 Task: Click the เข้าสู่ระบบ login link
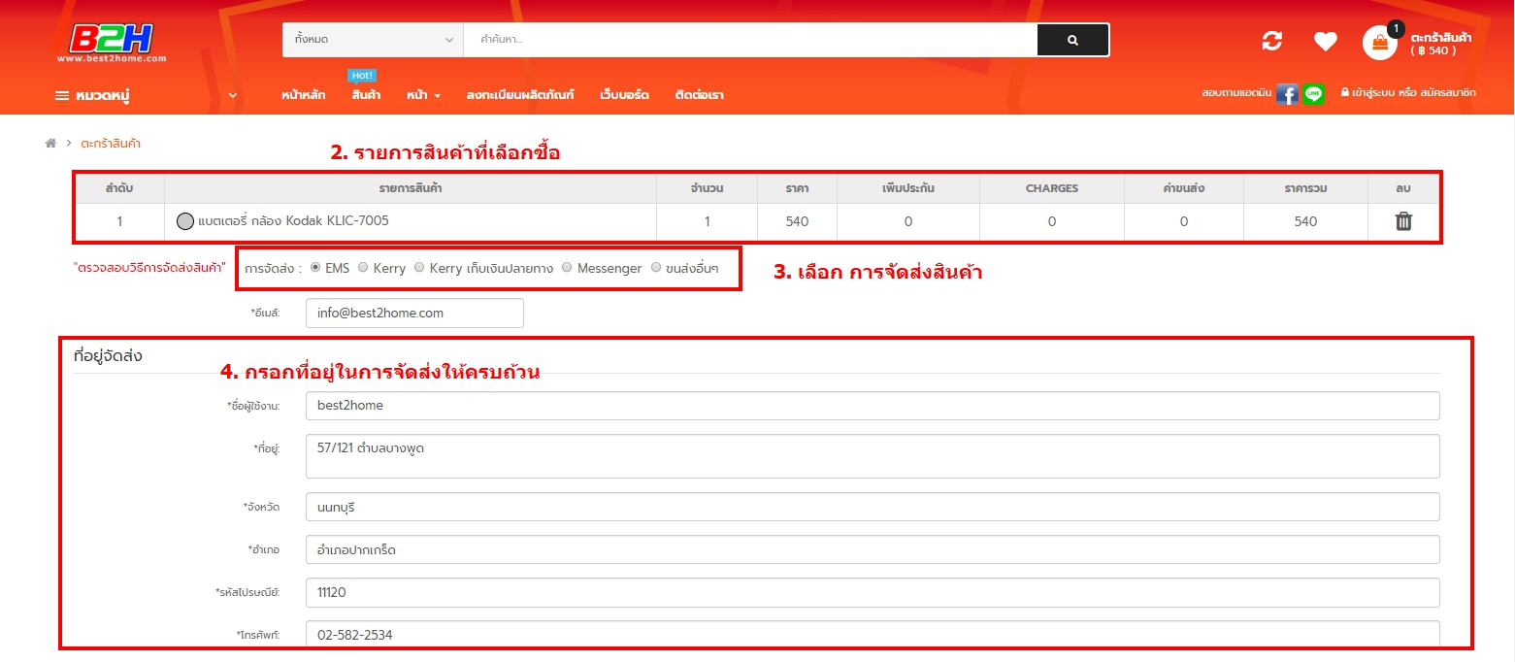click(1374, 93)
